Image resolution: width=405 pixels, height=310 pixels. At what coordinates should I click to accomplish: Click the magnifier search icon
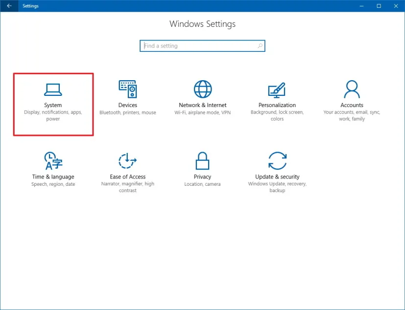click(260, 45)
